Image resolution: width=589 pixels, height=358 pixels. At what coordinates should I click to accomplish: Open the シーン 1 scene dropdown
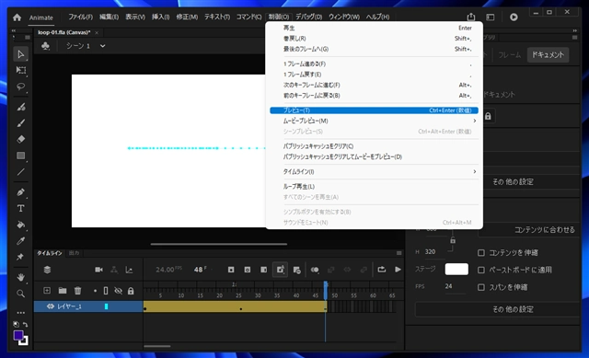coord(102,46)
